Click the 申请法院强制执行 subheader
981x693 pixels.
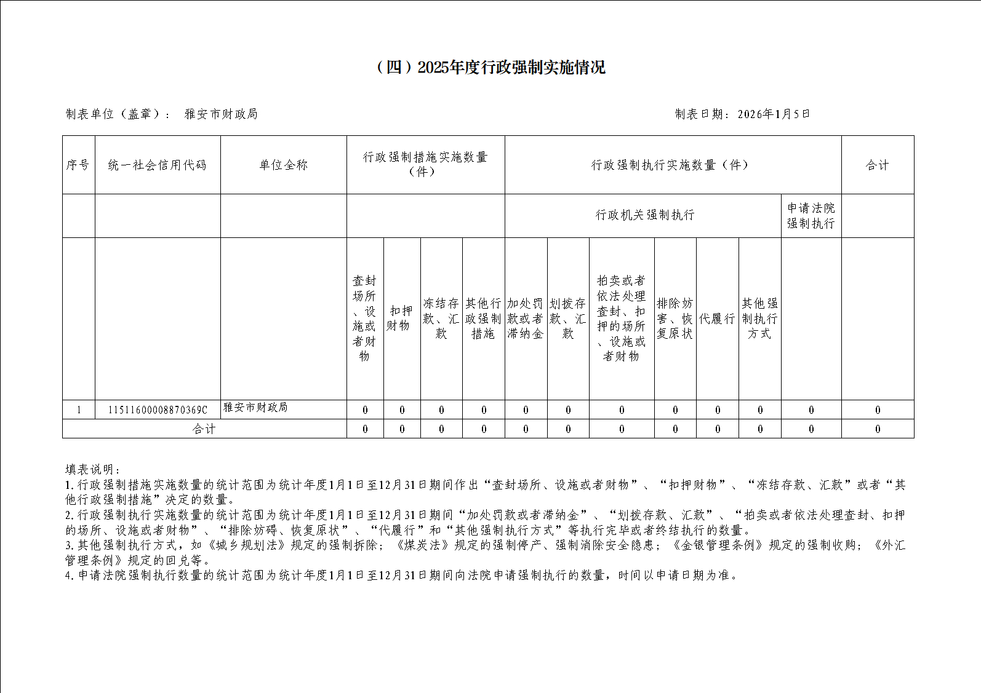point(811,216)
